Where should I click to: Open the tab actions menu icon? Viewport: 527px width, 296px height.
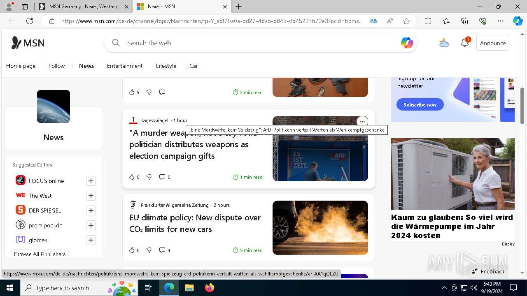coord(25,7)
